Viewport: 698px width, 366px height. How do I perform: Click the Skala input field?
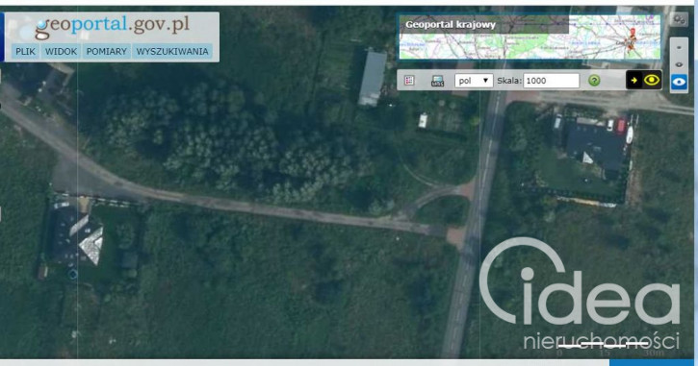point(551,81)
